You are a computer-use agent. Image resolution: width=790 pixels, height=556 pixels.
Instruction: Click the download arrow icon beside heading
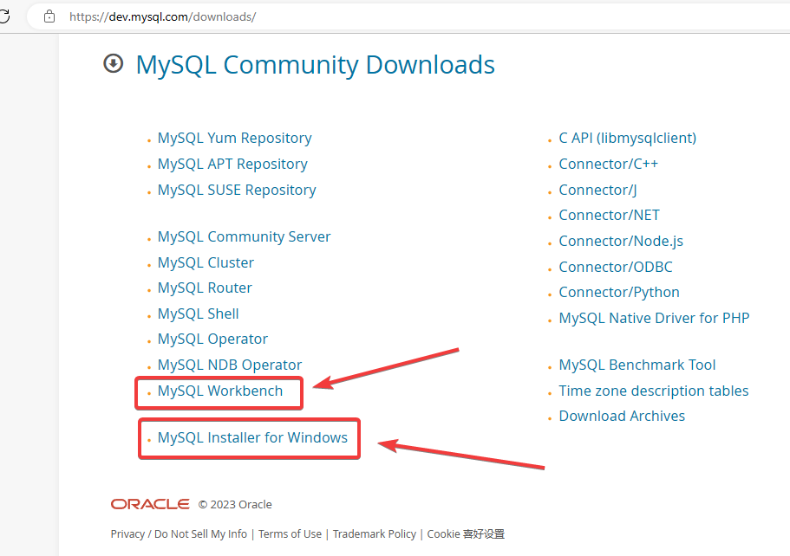tap(114, 63)
